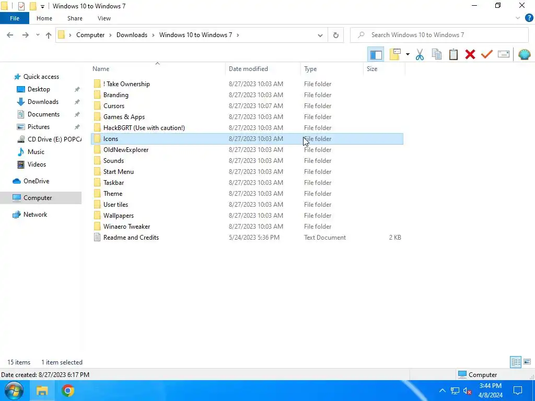Click the Cut scissors icon
The width and height of the screenshot is (535, 401).
pos(420,54)
